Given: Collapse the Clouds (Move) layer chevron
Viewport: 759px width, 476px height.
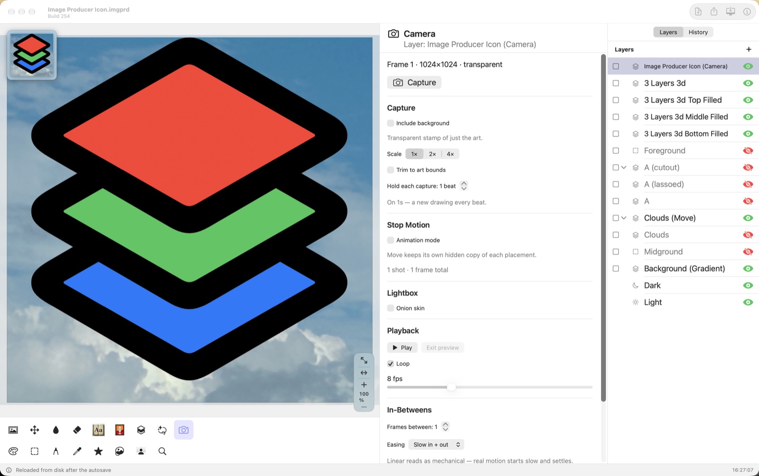Looking at the screenshot, I should [x=624, y=218].
